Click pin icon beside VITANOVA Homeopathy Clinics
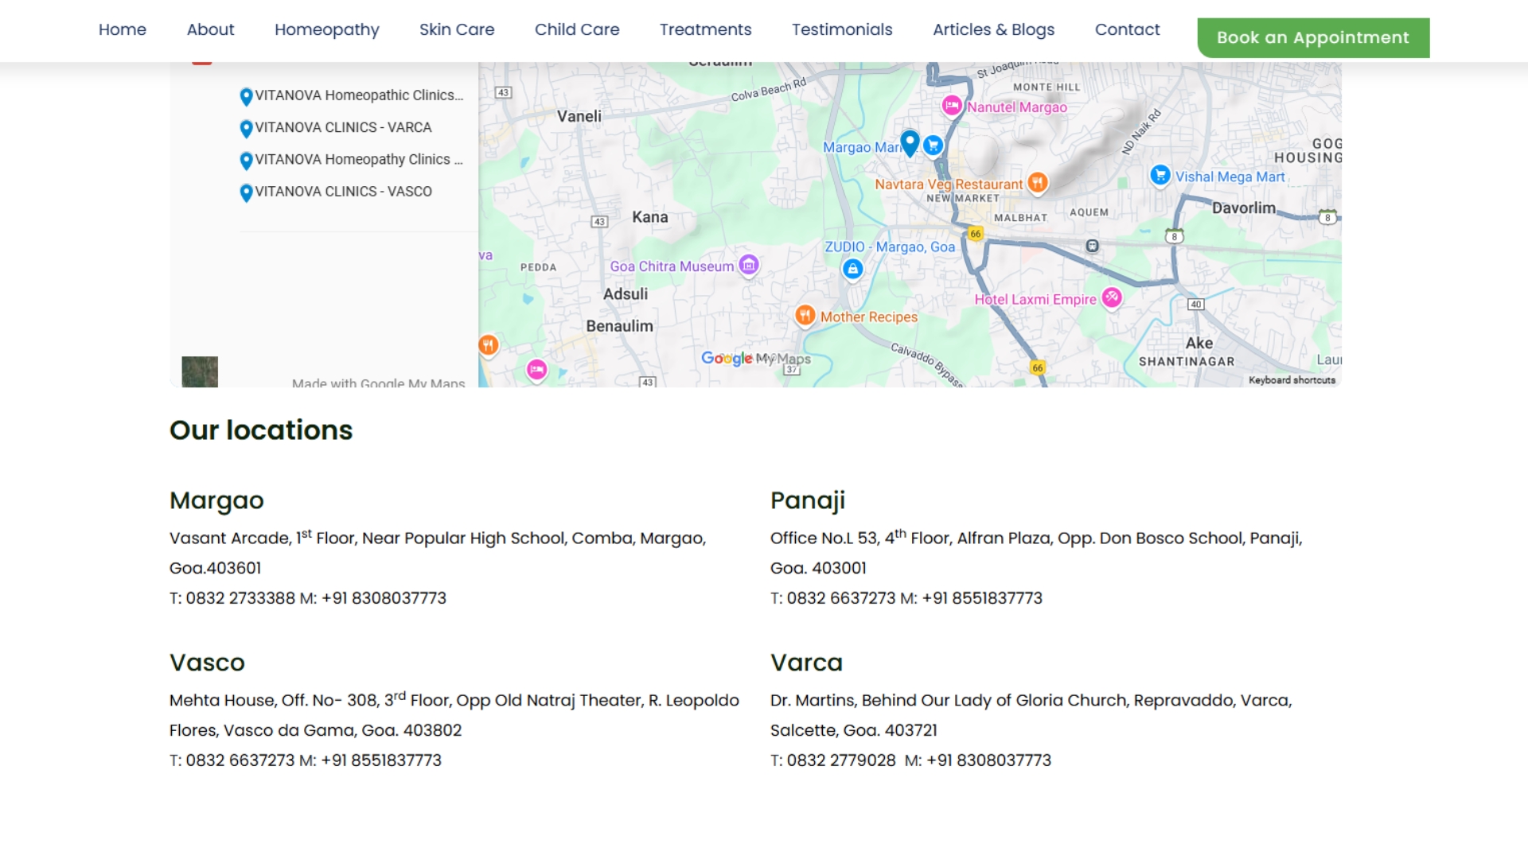1528x859 pixels. 246,161
